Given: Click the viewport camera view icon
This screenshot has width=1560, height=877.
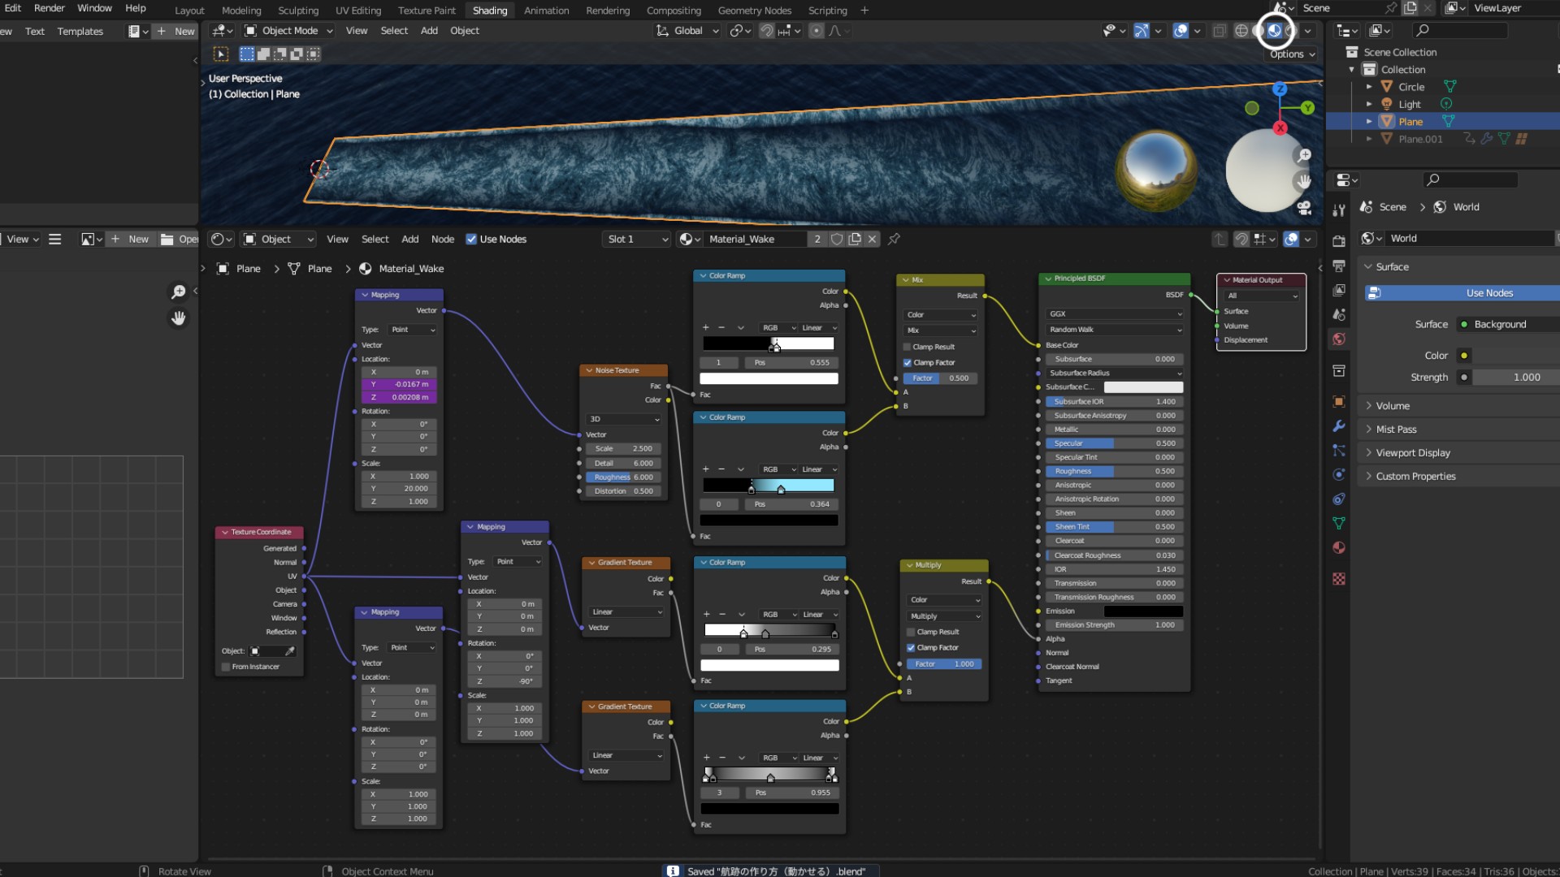Looking at the screenshot, I should [1304, 208].
